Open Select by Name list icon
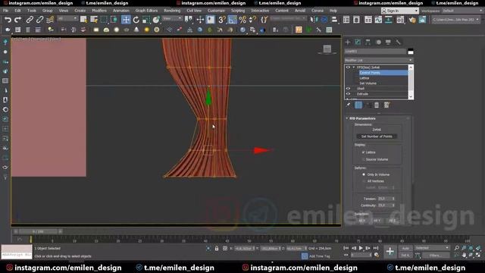The width and height of the screenshot is (485, 273). point(94,20)
